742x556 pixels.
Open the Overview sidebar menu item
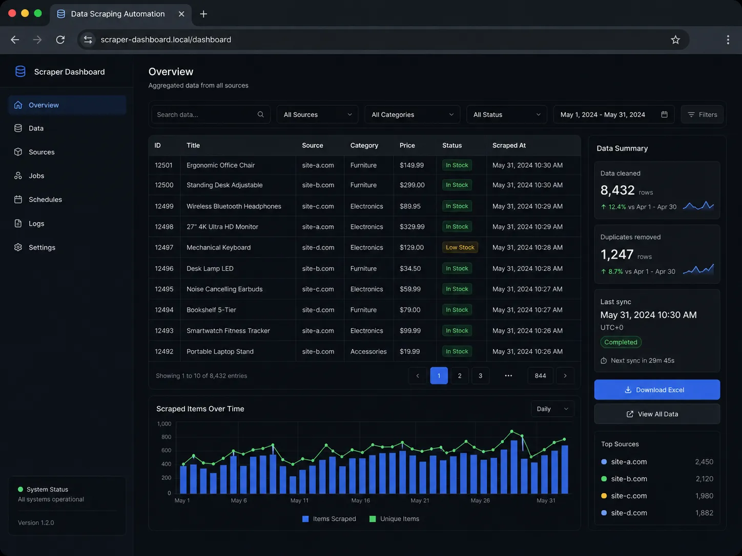point(67,105)
